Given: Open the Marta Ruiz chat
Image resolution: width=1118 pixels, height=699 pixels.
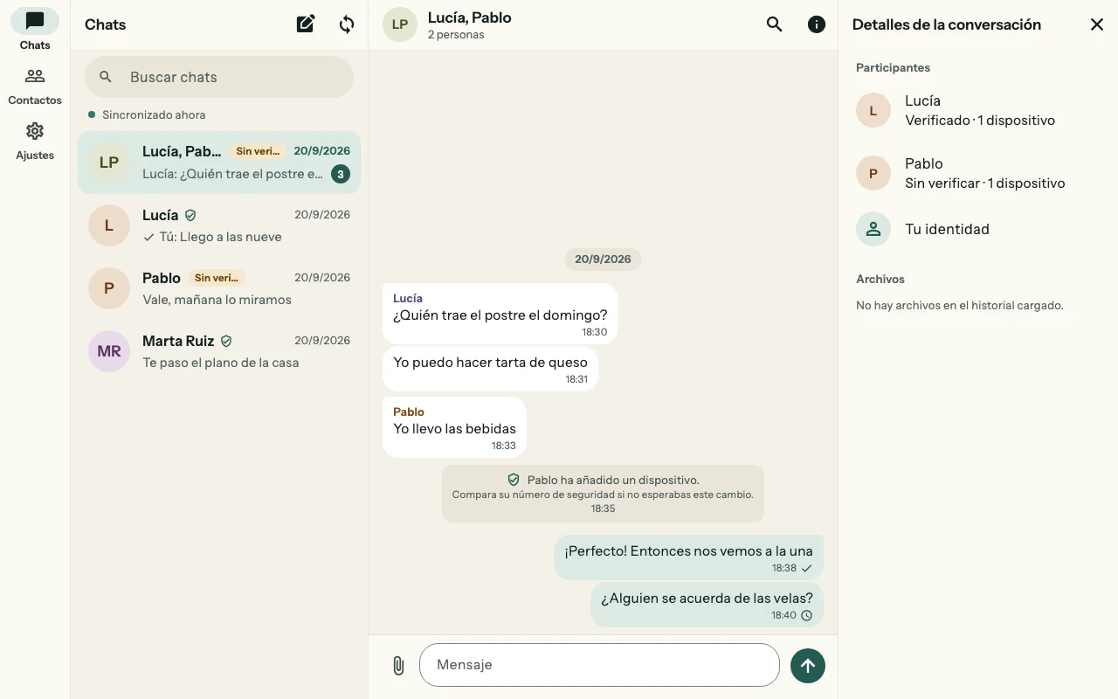Looking at the screenshot, I should click(219, 351).
